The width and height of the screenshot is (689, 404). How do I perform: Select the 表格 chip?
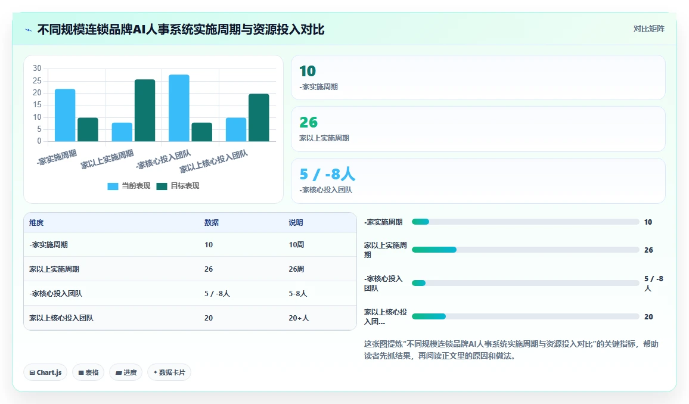click(x=88, y=372)
